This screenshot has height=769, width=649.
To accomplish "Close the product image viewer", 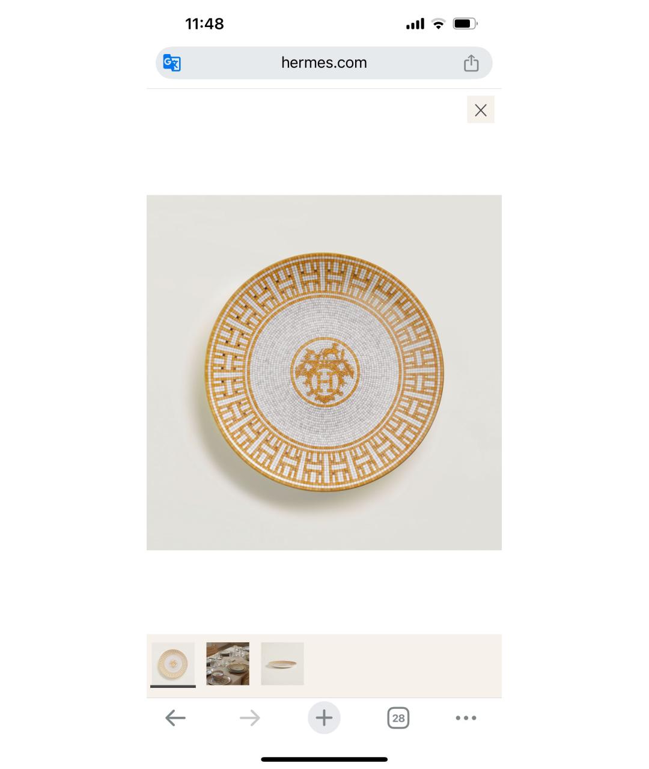I will pos(481,110).
